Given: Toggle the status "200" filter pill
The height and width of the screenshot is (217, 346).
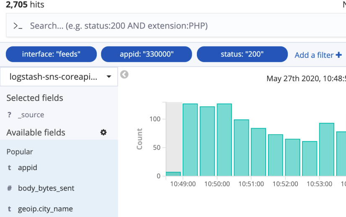Looking at the screenshot, I should [242, 54].
